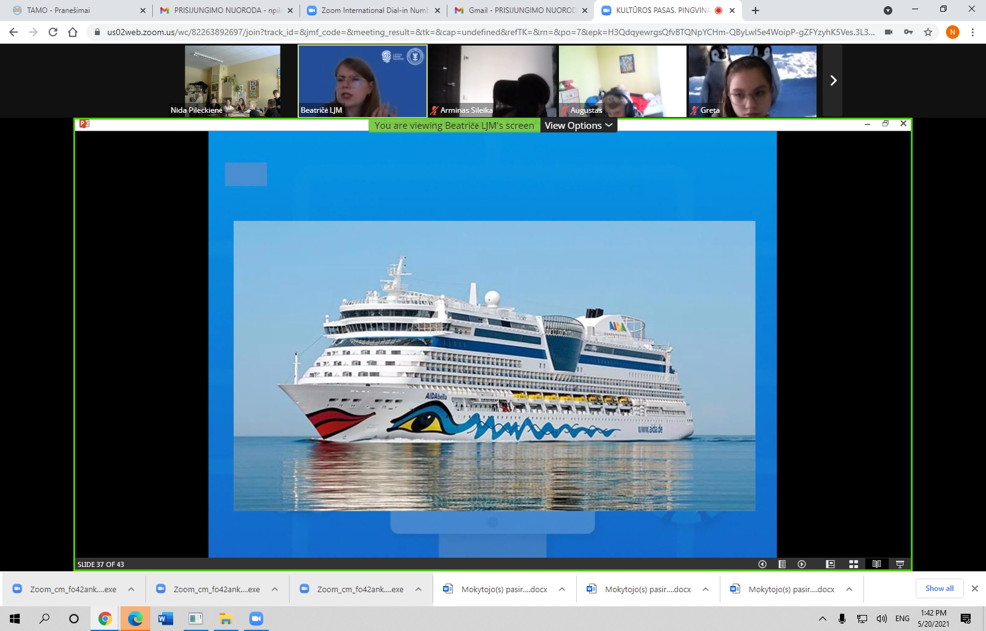Screen dimensions: 986x631
Task: Close the Zoom International Dial-in tab
Action: pos(438,10)
